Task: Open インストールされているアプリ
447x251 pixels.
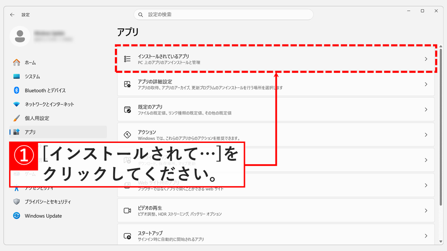Action: pyautogui.click(x=276, y=59)
